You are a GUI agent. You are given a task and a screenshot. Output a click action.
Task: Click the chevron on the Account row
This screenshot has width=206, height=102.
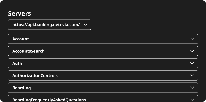click(x=192, y=39)
